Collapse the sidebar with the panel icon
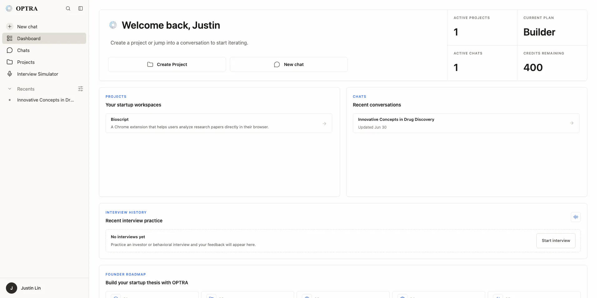Image resolution: width=597 pixels, height=298 pixels. (81, 8)
